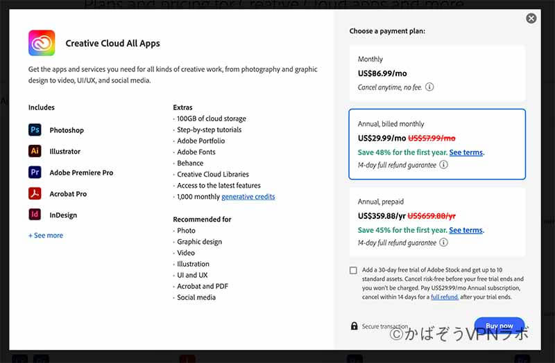Click 'Behance' in Extras
The width and height of the screenshot is (555, 363).
point(190,163)
